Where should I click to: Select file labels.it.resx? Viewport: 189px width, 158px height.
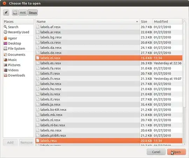(109, 99)
